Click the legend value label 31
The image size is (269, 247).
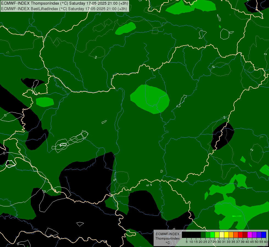(224, 242)
